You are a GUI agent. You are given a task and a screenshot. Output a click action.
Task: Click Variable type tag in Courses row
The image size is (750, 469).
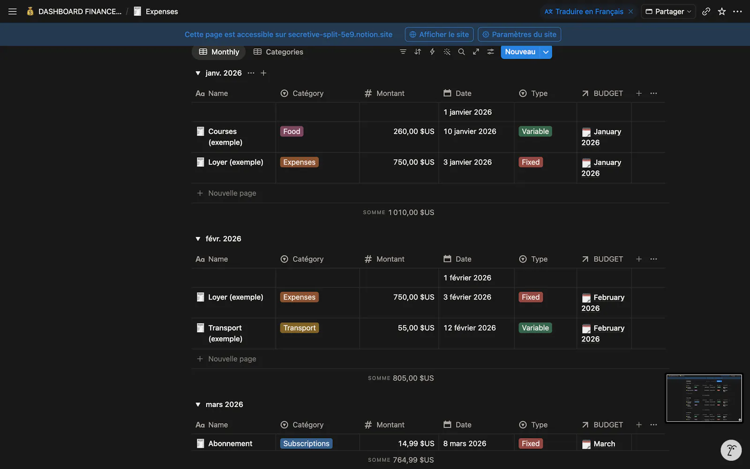click(x=535, y=131)
